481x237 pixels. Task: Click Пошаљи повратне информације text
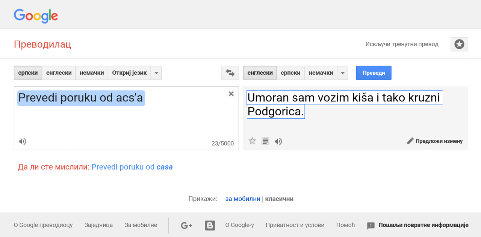pyautogui.click(x=424, y=225)
